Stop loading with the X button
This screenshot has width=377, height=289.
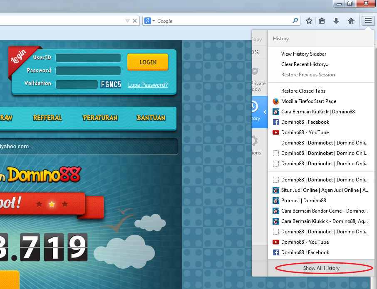pyautogui.click(x=135, y=21)
